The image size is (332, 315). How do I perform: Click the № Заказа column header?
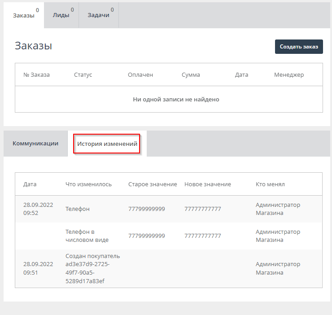(x=36, y=74)
